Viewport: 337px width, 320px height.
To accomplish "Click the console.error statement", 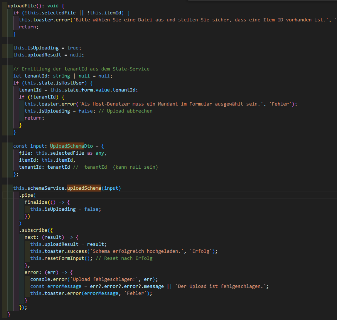I will click(48, 279).
